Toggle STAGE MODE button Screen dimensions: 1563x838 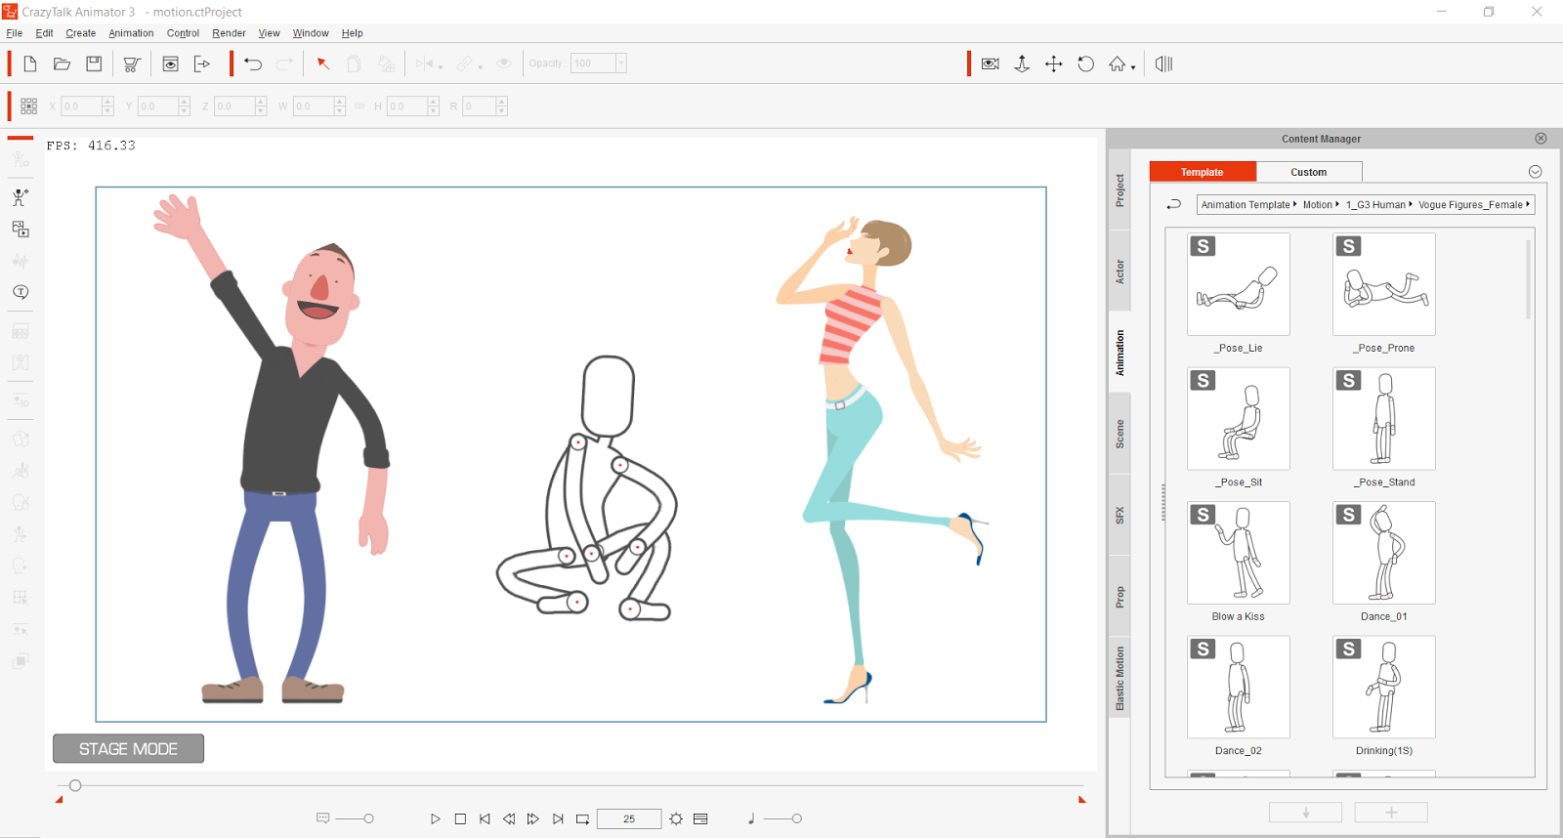(128, 748)
